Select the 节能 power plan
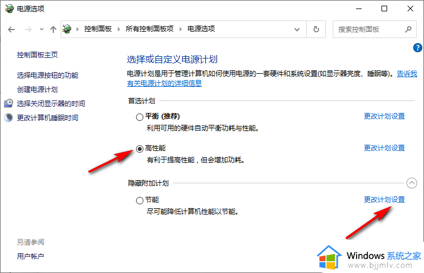424x273 pixels. [x=140, y=200]
